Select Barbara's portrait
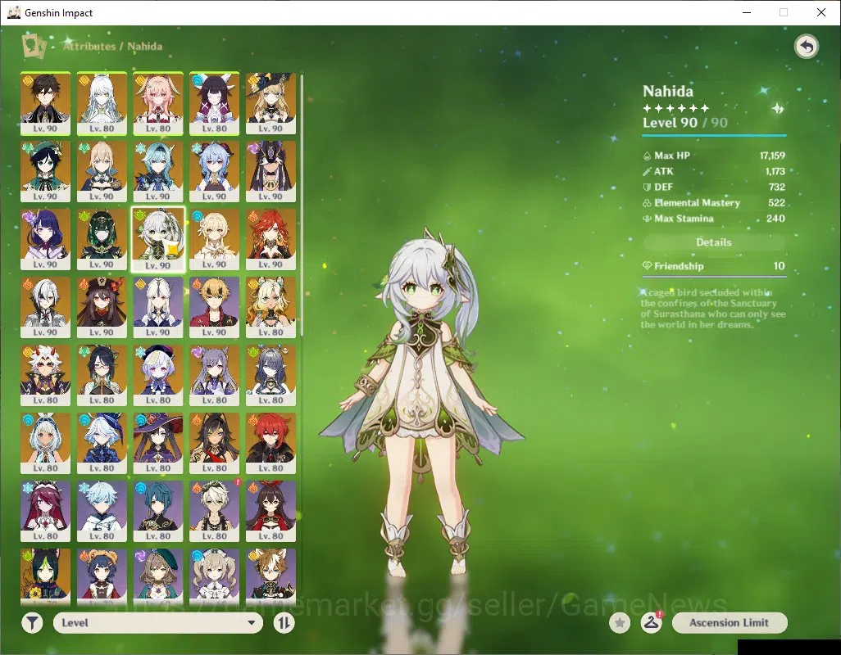 215,576
